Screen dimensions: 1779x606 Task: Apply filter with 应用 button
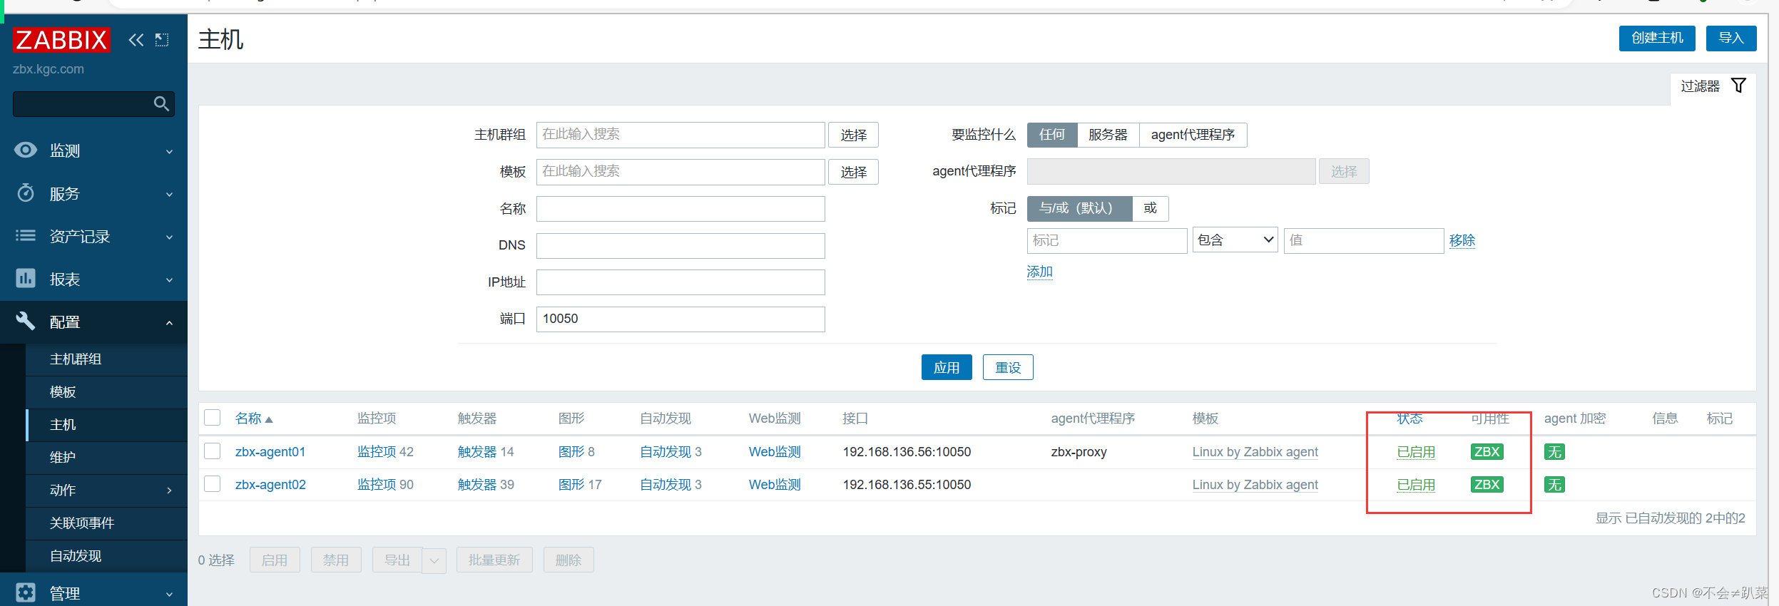coord(947,367)
